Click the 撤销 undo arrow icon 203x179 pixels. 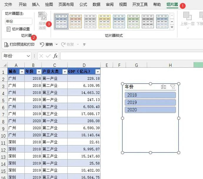pos(42,44)
